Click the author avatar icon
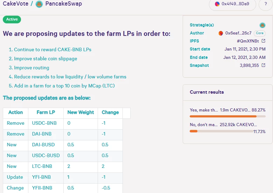Screen dimensions: 273x193 221,33
